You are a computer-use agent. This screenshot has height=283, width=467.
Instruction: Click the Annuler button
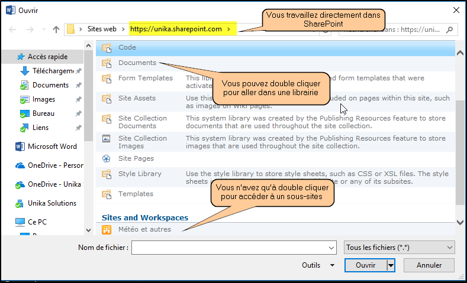tap(429, 265)
